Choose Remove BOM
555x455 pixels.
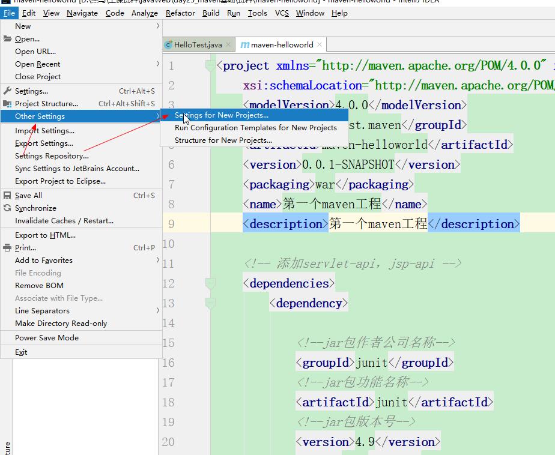(81, 286)
